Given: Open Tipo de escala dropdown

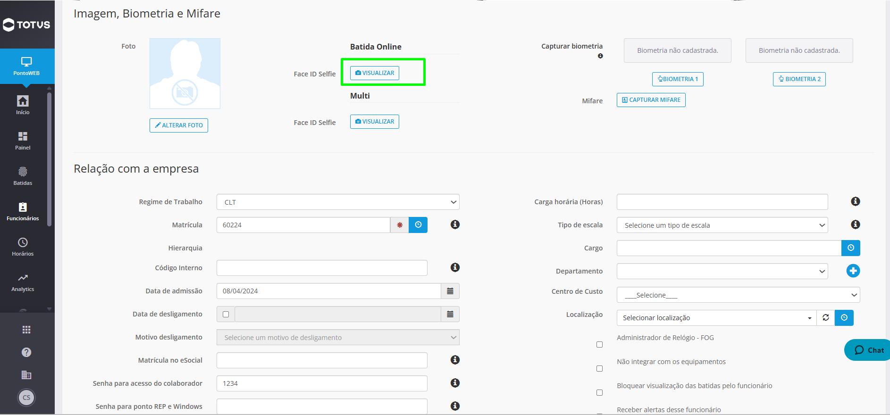Looking at the screenshot, I should pos(722,225).
